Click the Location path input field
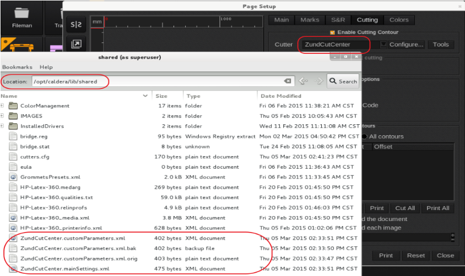The width and height of the screenshot is (465, 276). (x=157, y=81)
